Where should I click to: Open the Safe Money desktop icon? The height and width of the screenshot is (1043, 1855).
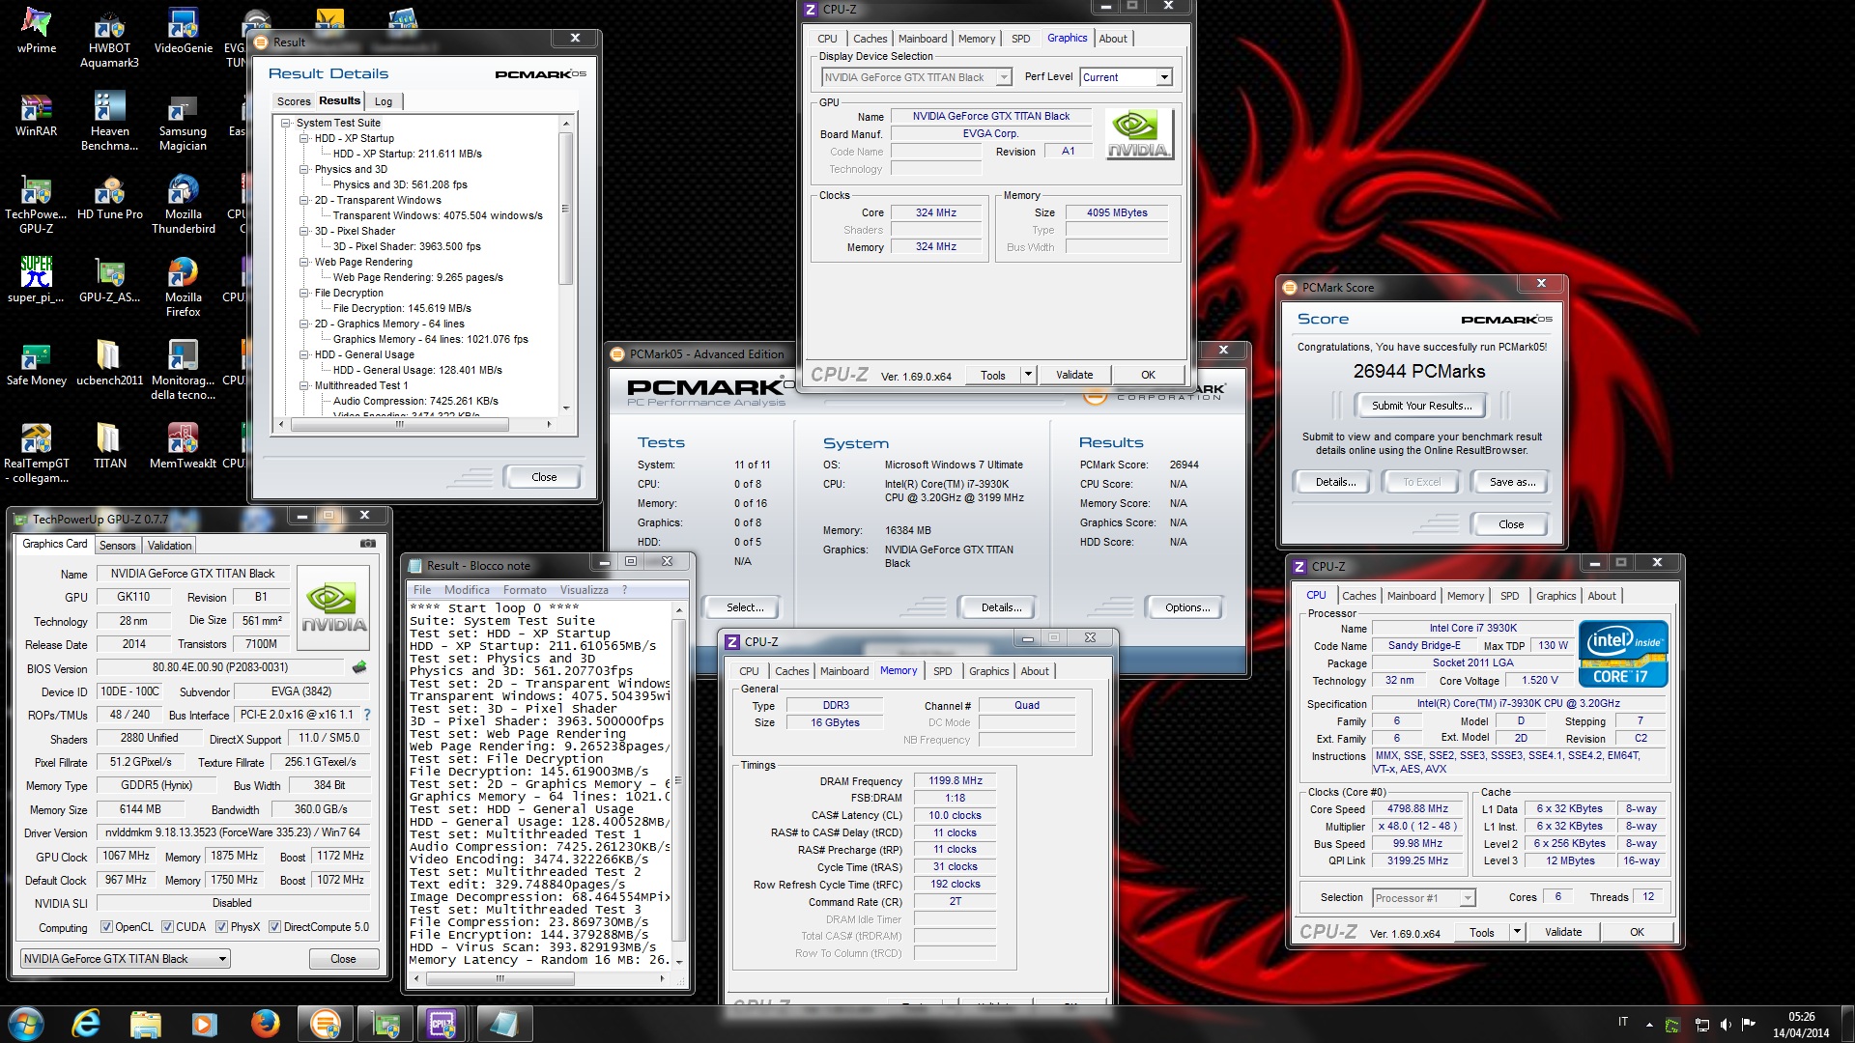tap(37, 363)
